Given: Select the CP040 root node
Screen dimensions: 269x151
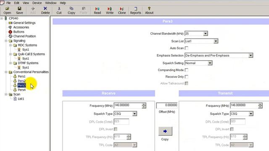Looking at the screenshot, I should pyautogui.click(x=13, y=18).
